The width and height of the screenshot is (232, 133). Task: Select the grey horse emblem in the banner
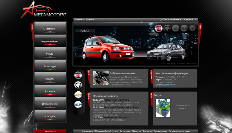click(x=167, y=28)
